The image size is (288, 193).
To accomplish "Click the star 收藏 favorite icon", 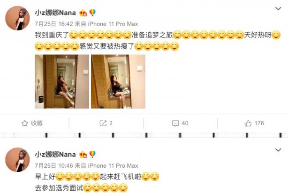I will pyautogui.click(x=24, y=123).
